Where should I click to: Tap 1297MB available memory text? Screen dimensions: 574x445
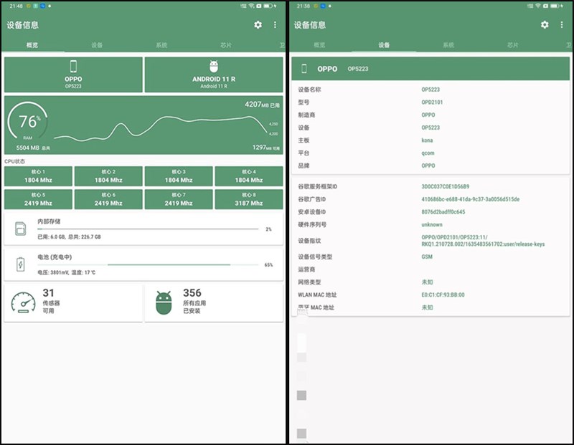[266, 148]
